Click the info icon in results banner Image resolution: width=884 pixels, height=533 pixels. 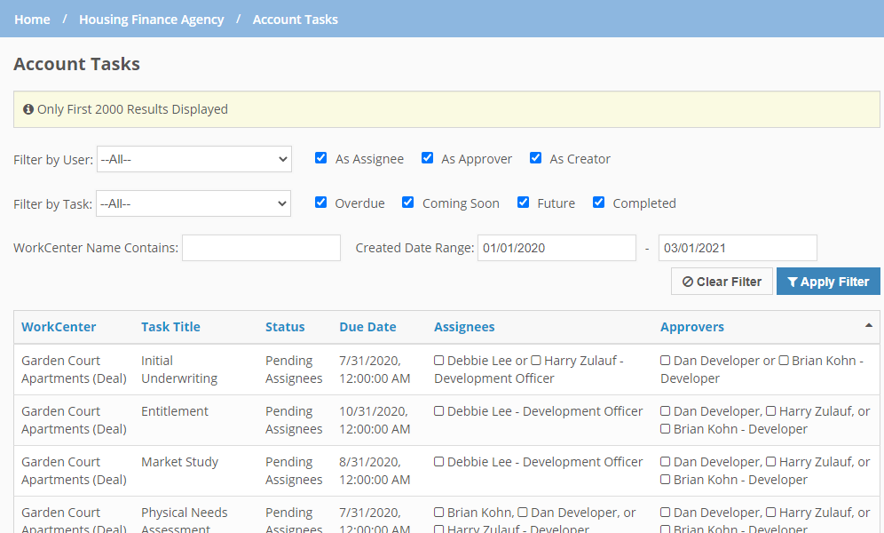coord(28,109)
